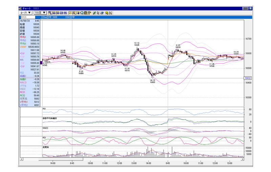
Task: Click the 売買高 volume subchart label
Action: (46, 147)
